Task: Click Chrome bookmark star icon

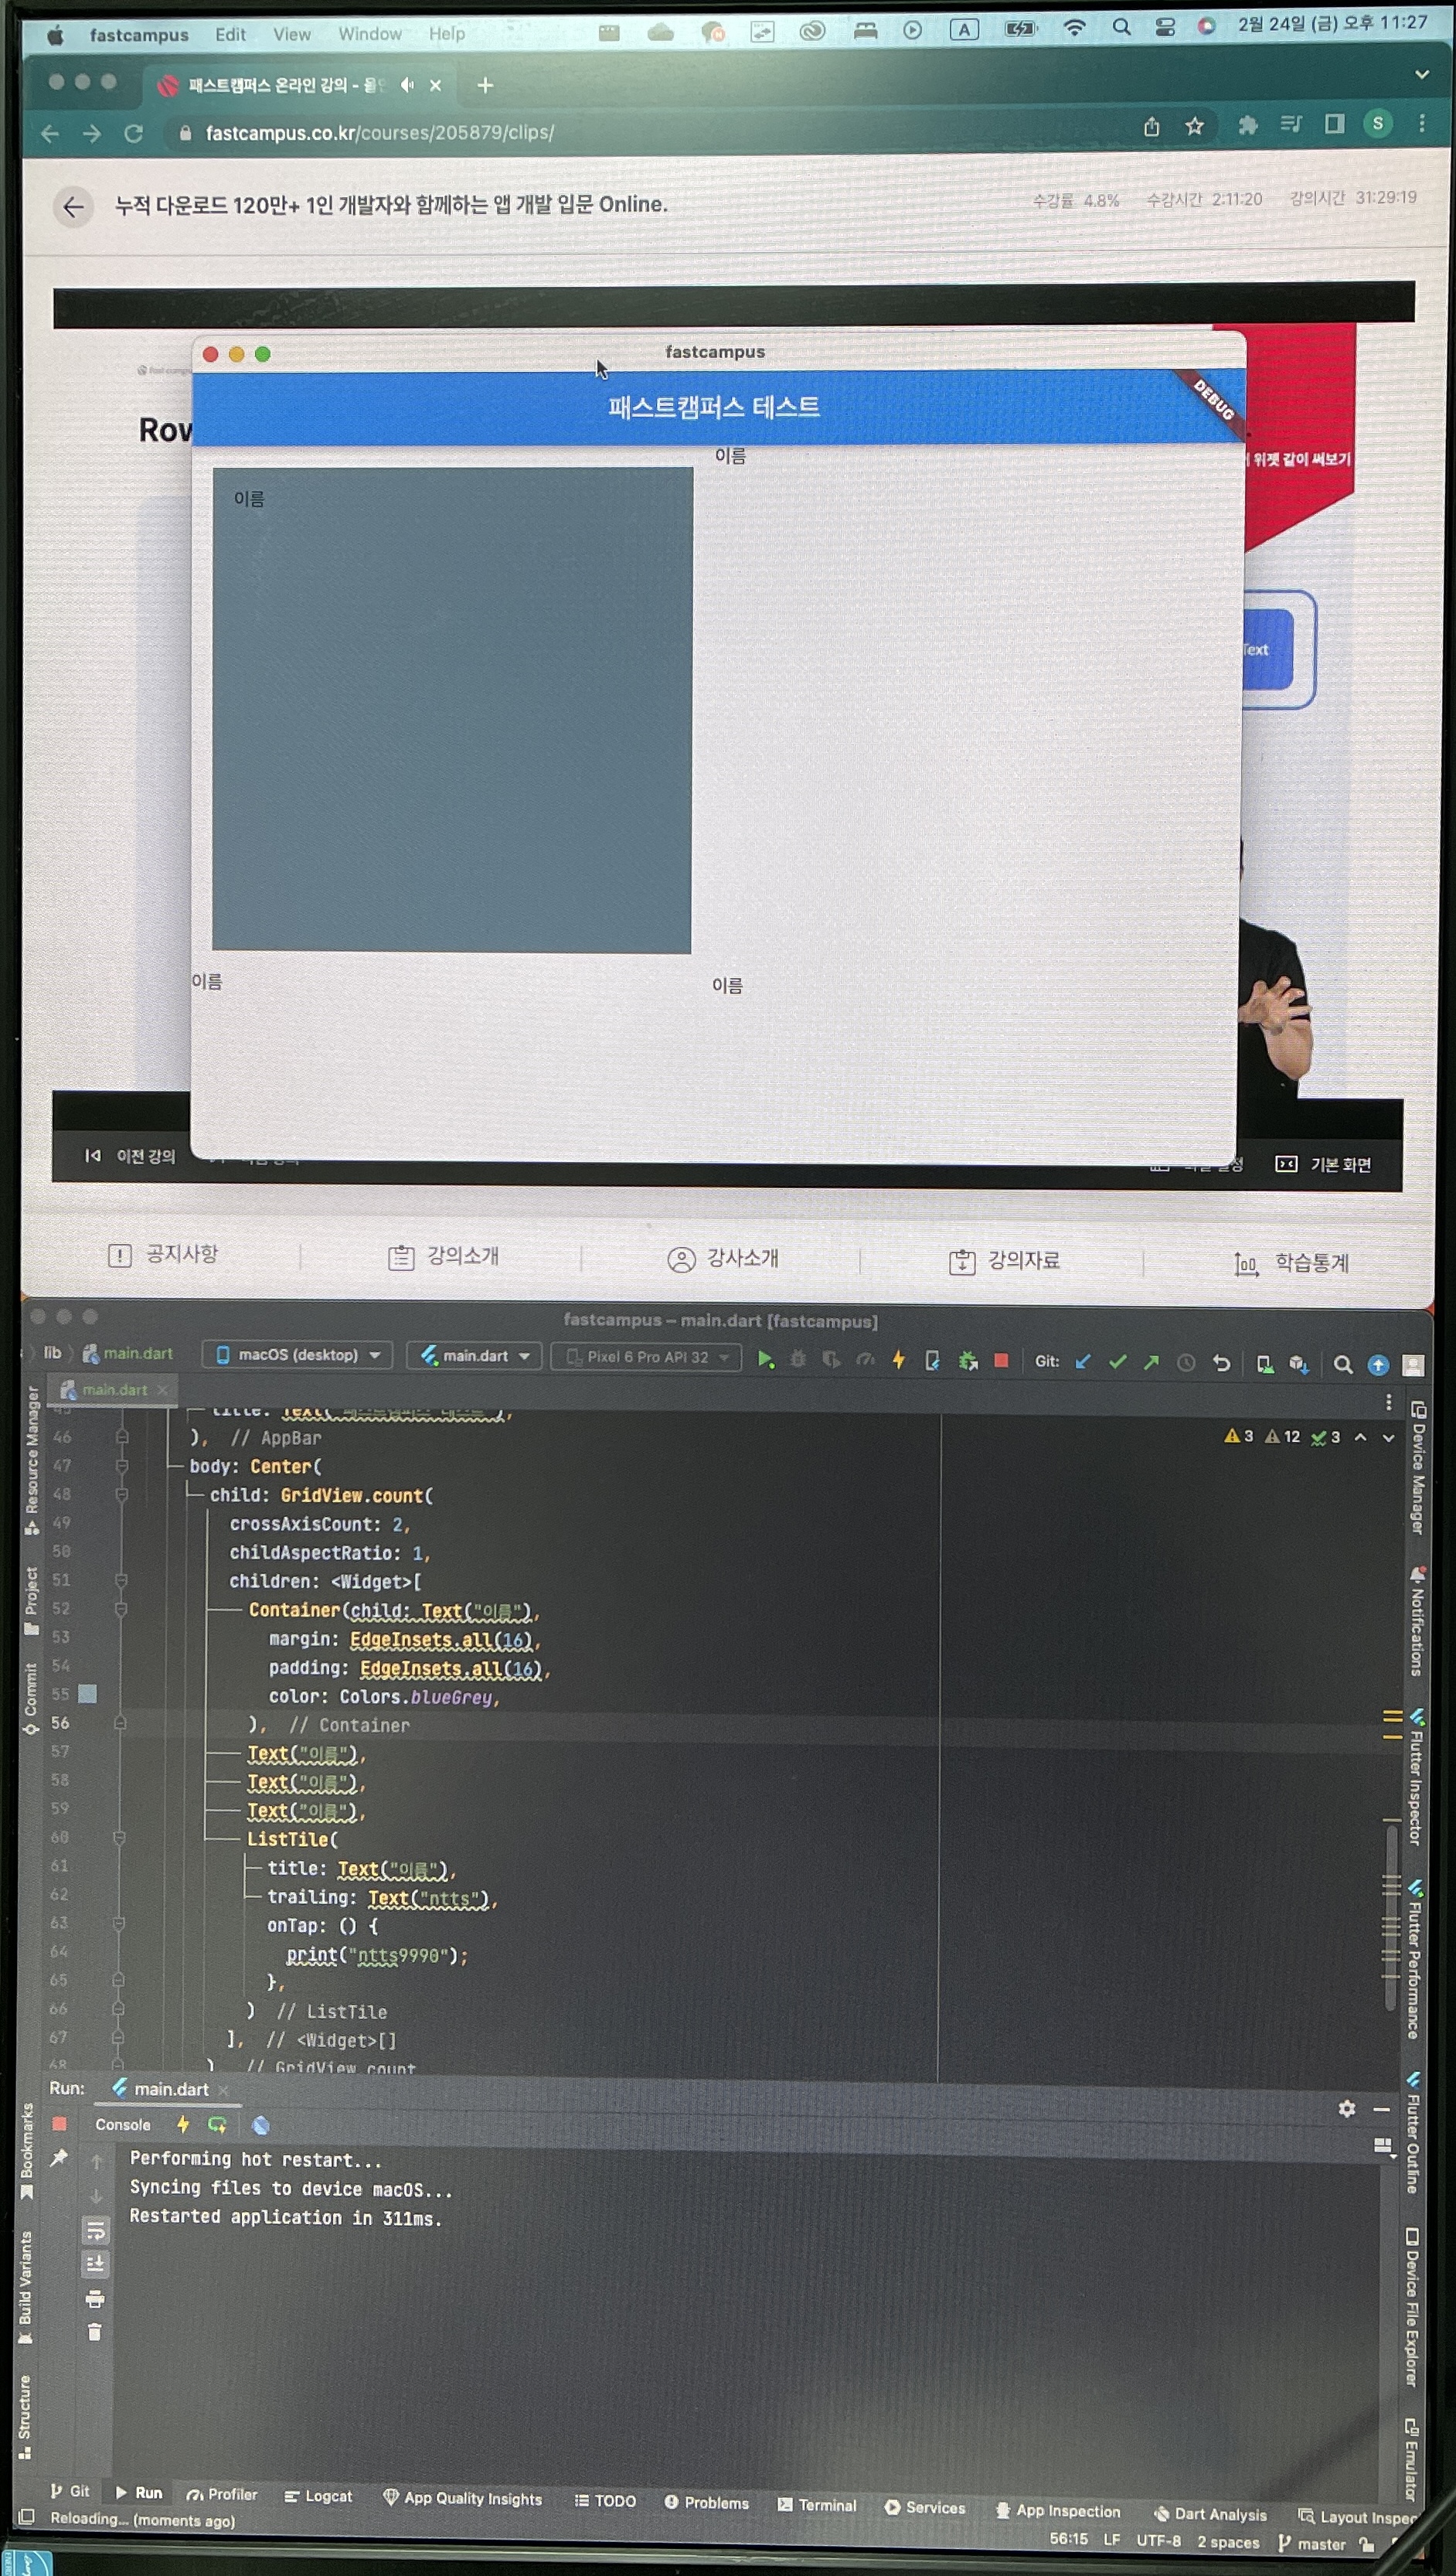Action: (1194, 126)
